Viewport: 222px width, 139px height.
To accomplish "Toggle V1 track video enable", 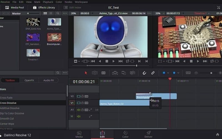I will [79, 103].
